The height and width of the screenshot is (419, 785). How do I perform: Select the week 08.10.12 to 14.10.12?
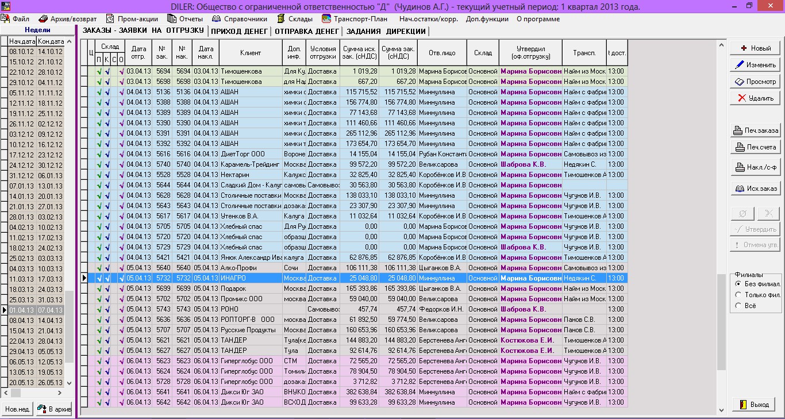coord(36,51)
